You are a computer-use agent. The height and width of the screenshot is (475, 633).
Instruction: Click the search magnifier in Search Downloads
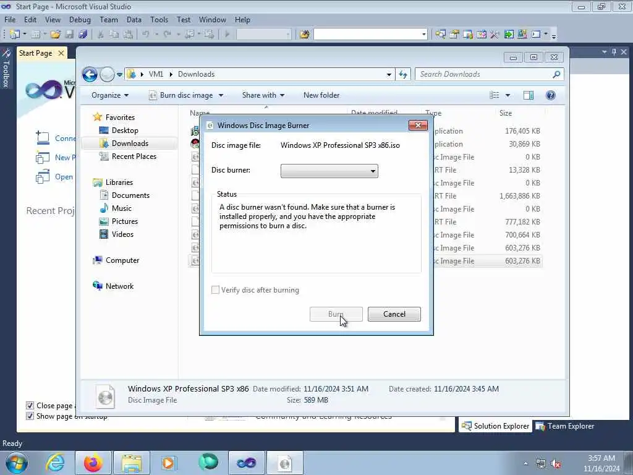(x=556, y=74)
